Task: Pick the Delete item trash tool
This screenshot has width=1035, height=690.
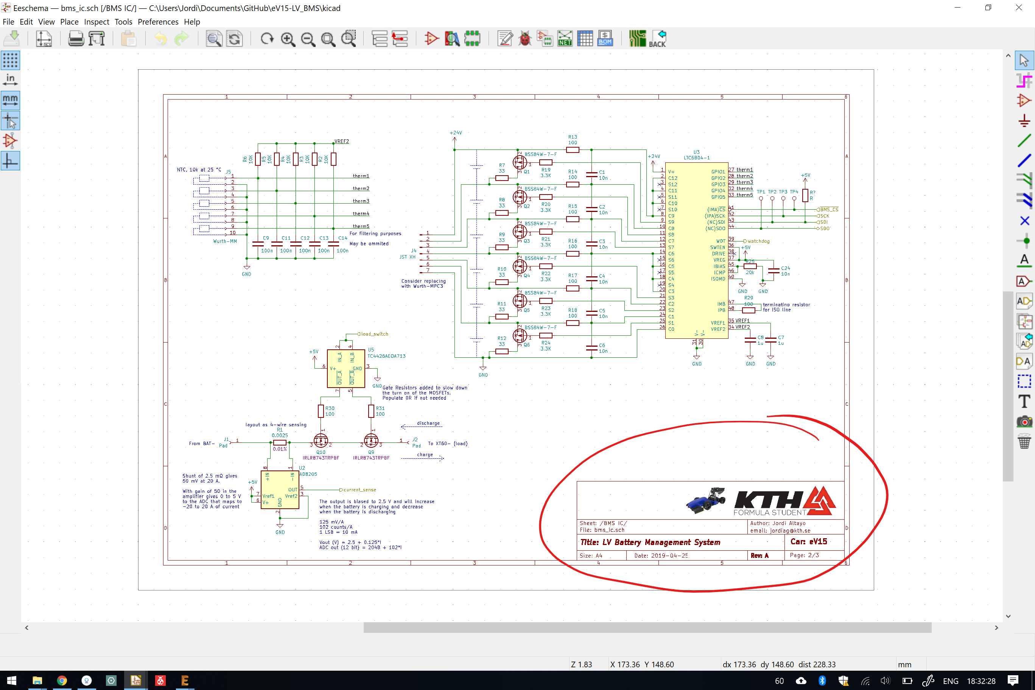Action: point(1024,441)
